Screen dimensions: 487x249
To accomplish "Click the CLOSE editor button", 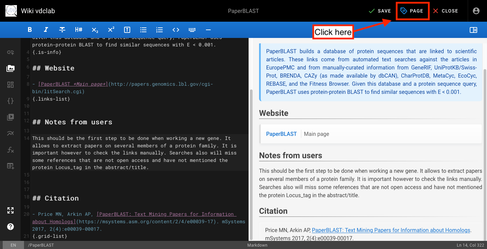I will click(x=445, y=11).
